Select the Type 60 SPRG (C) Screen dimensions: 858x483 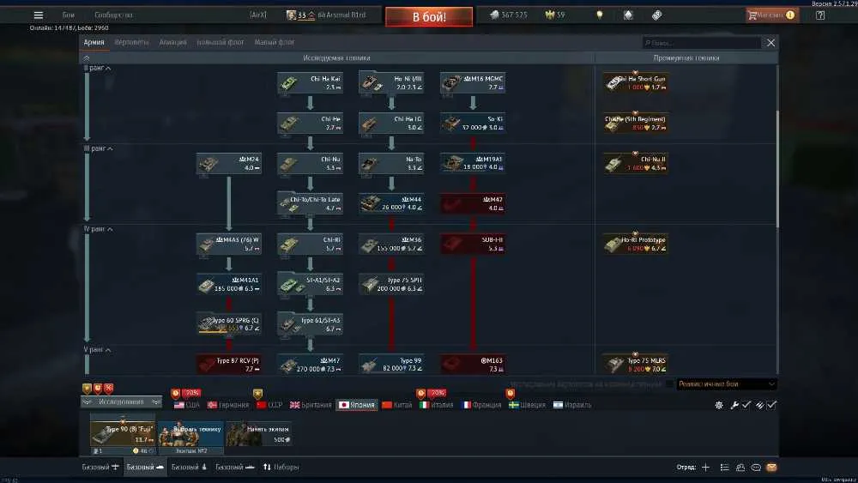[x=229, y=324]
